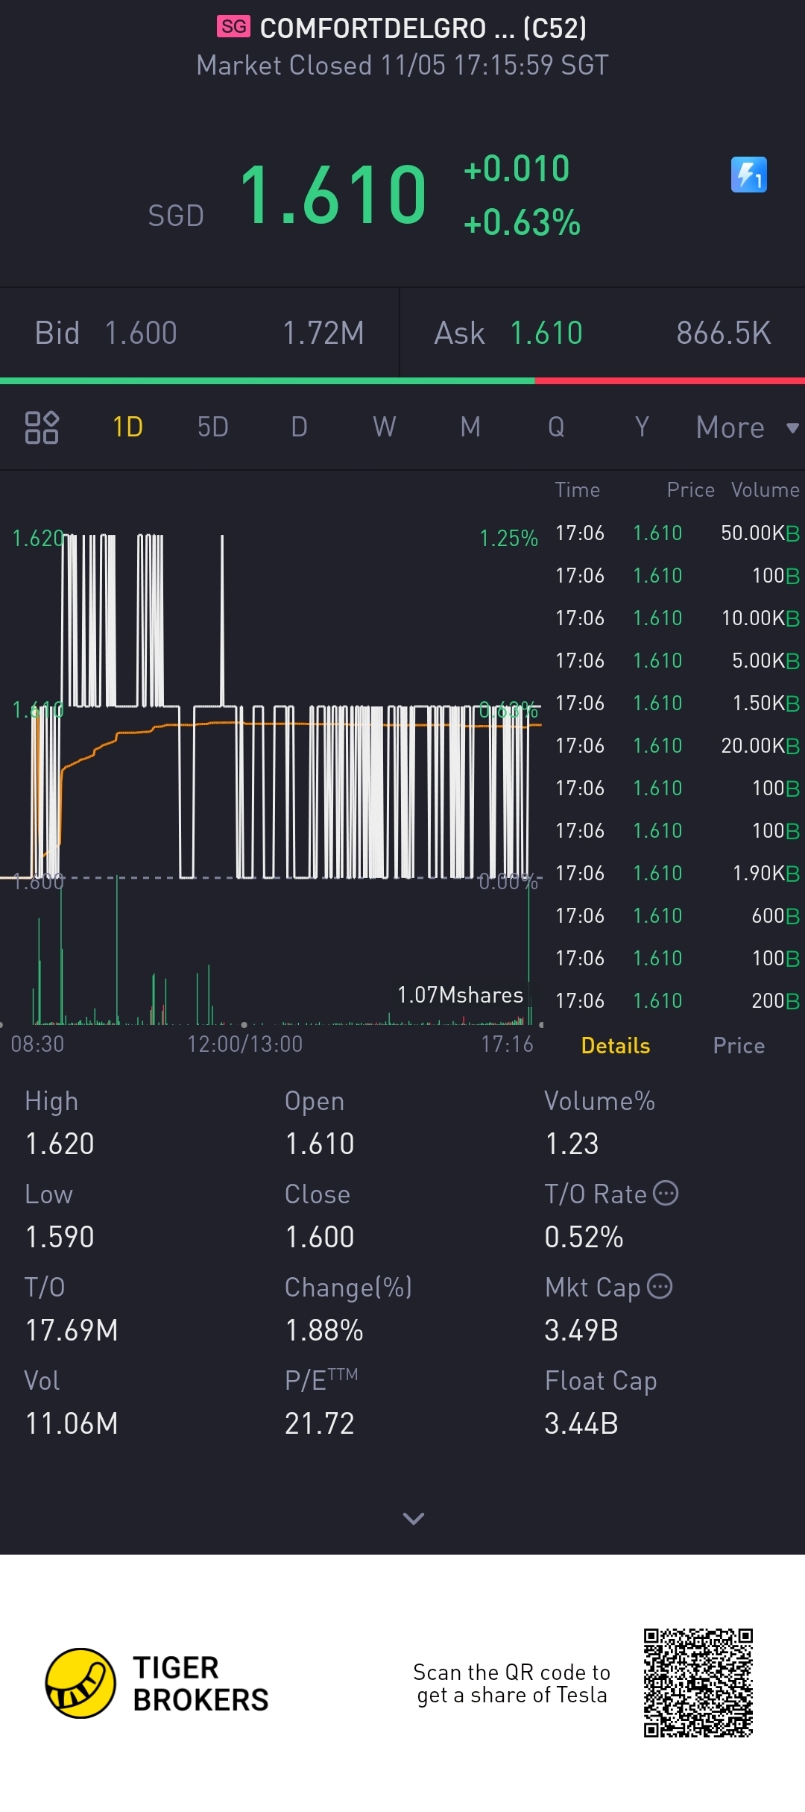Open the chart layout grid icon
The image size is (805, 1812).
point(42,427)
